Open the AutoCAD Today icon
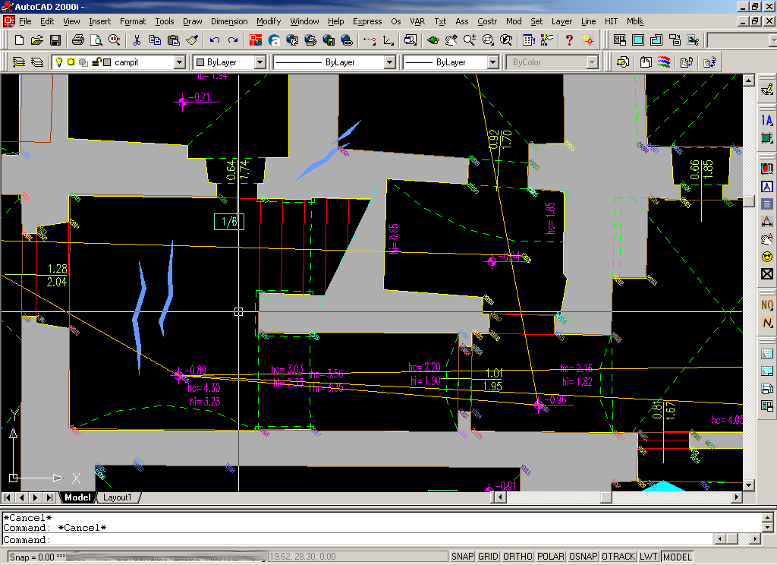 256,40
